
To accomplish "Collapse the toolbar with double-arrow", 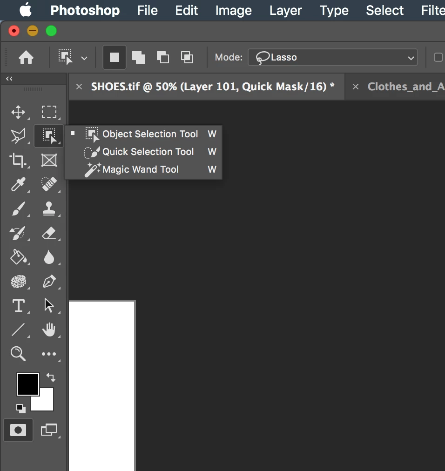I will 9,79.
